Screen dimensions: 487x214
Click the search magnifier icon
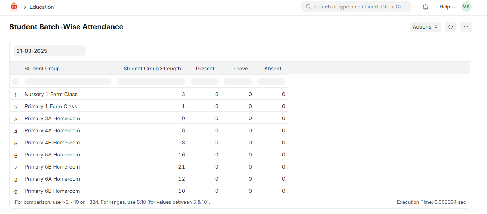click(309, 7)
